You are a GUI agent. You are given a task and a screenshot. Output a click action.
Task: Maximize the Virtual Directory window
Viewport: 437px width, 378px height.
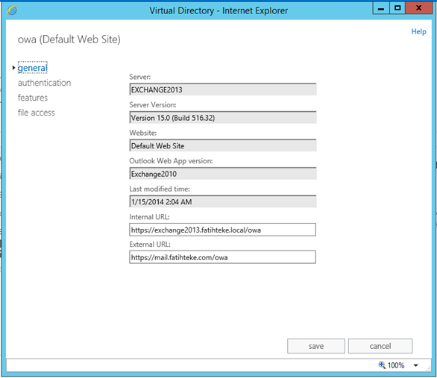pyautogui.click(x=397, y=7)
